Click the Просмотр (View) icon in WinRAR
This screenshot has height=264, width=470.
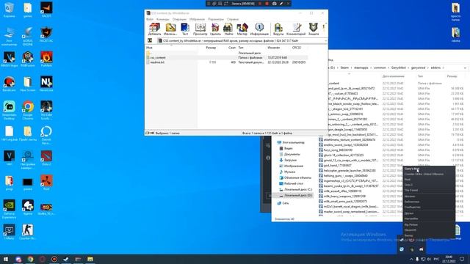pyautogui.click(x=200, y=29)
